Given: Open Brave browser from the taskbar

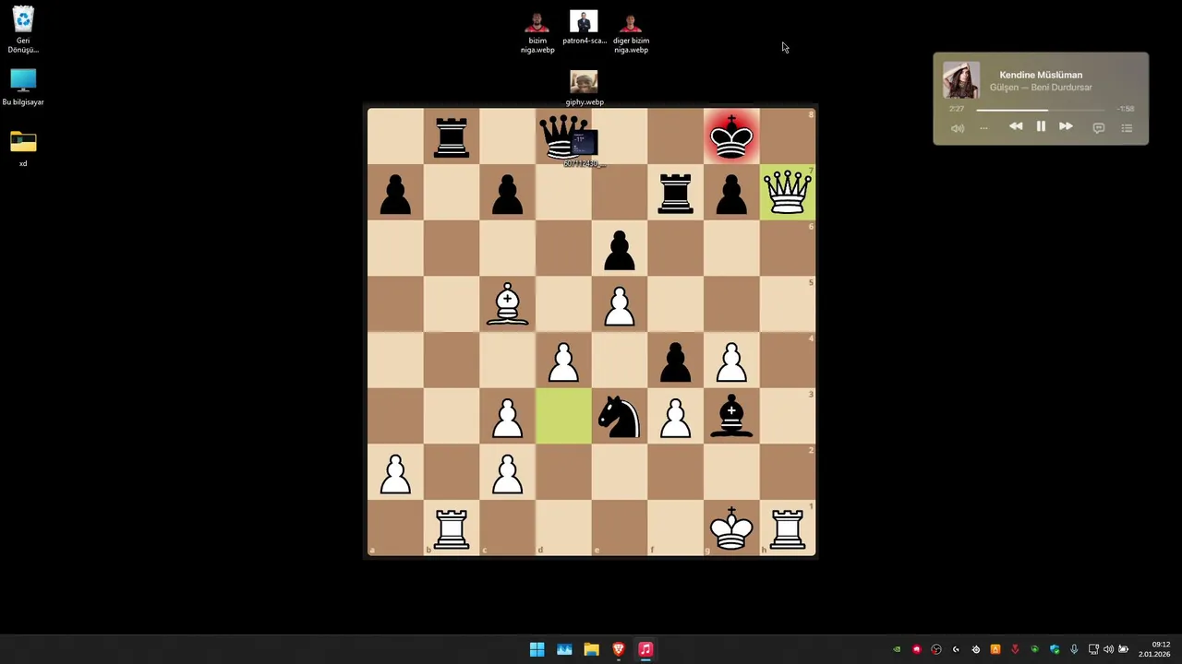Looking at the screenshot, I should 619,649.
